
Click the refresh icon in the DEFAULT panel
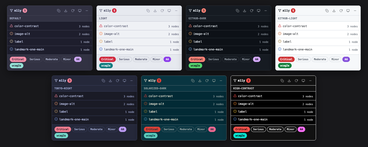pos(73,11)
